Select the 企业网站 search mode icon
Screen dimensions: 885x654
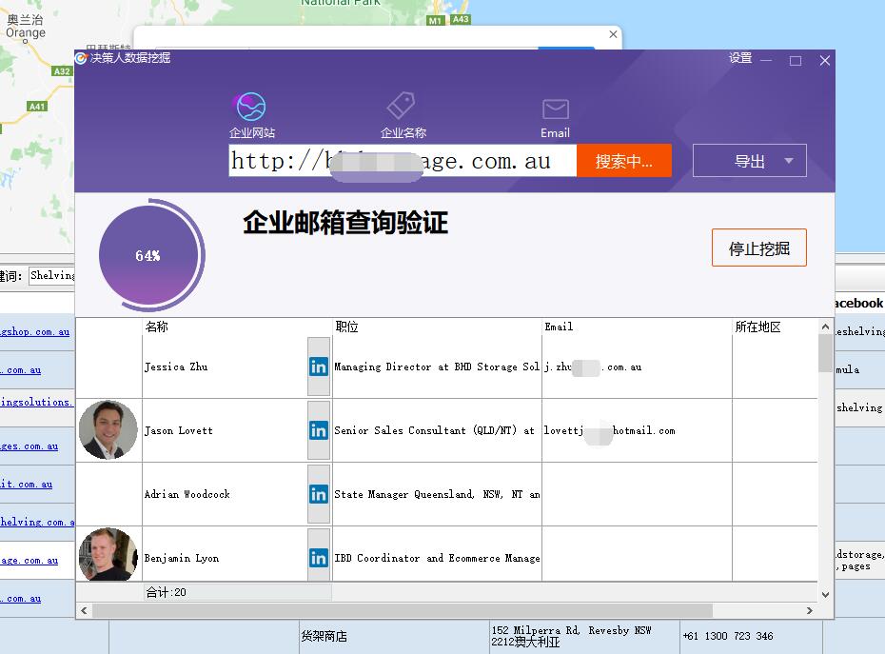click(x=251, y=107)
